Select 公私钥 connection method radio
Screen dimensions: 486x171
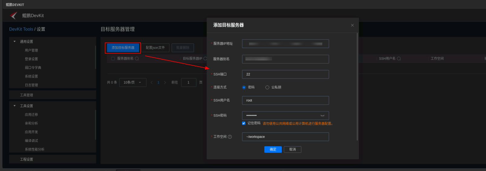pos(267,87)
